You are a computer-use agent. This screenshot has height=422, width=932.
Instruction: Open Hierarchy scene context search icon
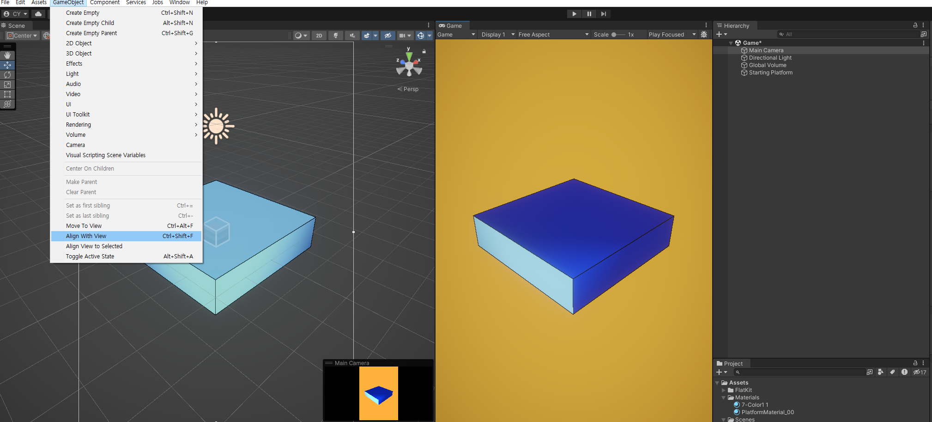[x=924, y=34]
